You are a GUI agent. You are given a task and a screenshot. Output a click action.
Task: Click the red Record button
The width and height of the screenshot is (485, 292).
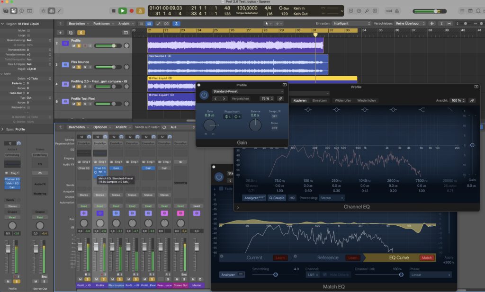point(132,10)
